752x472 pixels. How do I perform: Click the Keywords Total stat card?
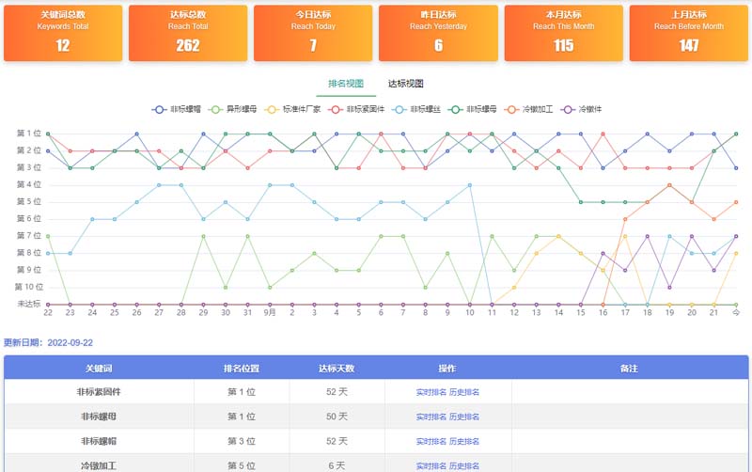pyautogui.click(x=63, y=33)
